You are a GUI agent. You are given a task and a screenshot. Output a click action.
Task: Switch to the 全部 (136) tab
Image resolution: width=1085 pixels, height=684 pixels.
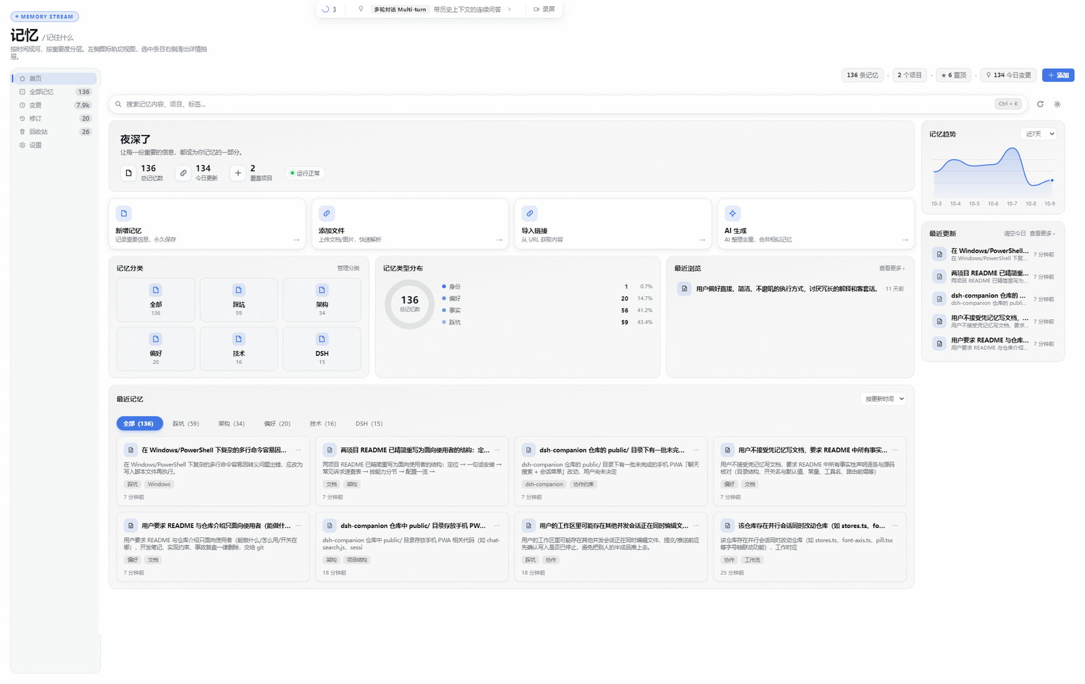click(x=139, y=424)
